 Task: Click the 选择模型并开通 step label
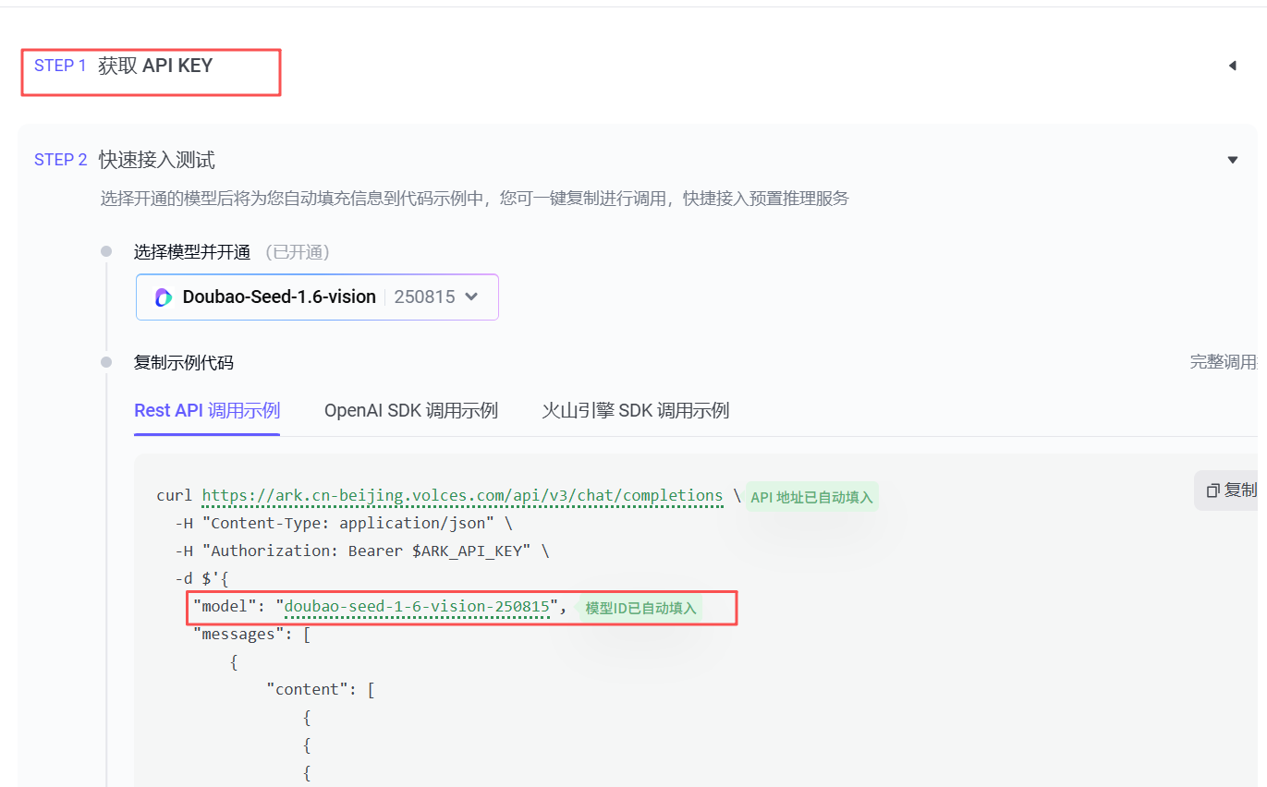coord(192,252)
